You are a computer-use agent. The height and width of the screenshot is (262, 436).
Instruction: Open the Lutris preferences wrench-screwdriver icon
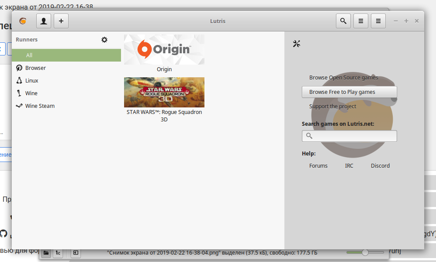296,44
